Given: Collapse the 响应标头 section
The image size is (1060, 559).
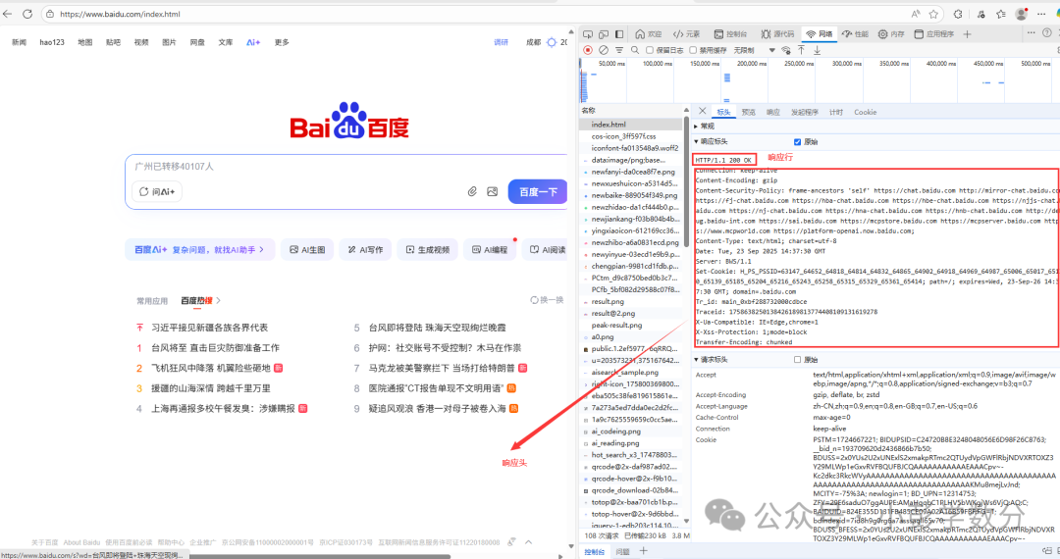Looking at the screenshot, I should [x=696, y=142].
